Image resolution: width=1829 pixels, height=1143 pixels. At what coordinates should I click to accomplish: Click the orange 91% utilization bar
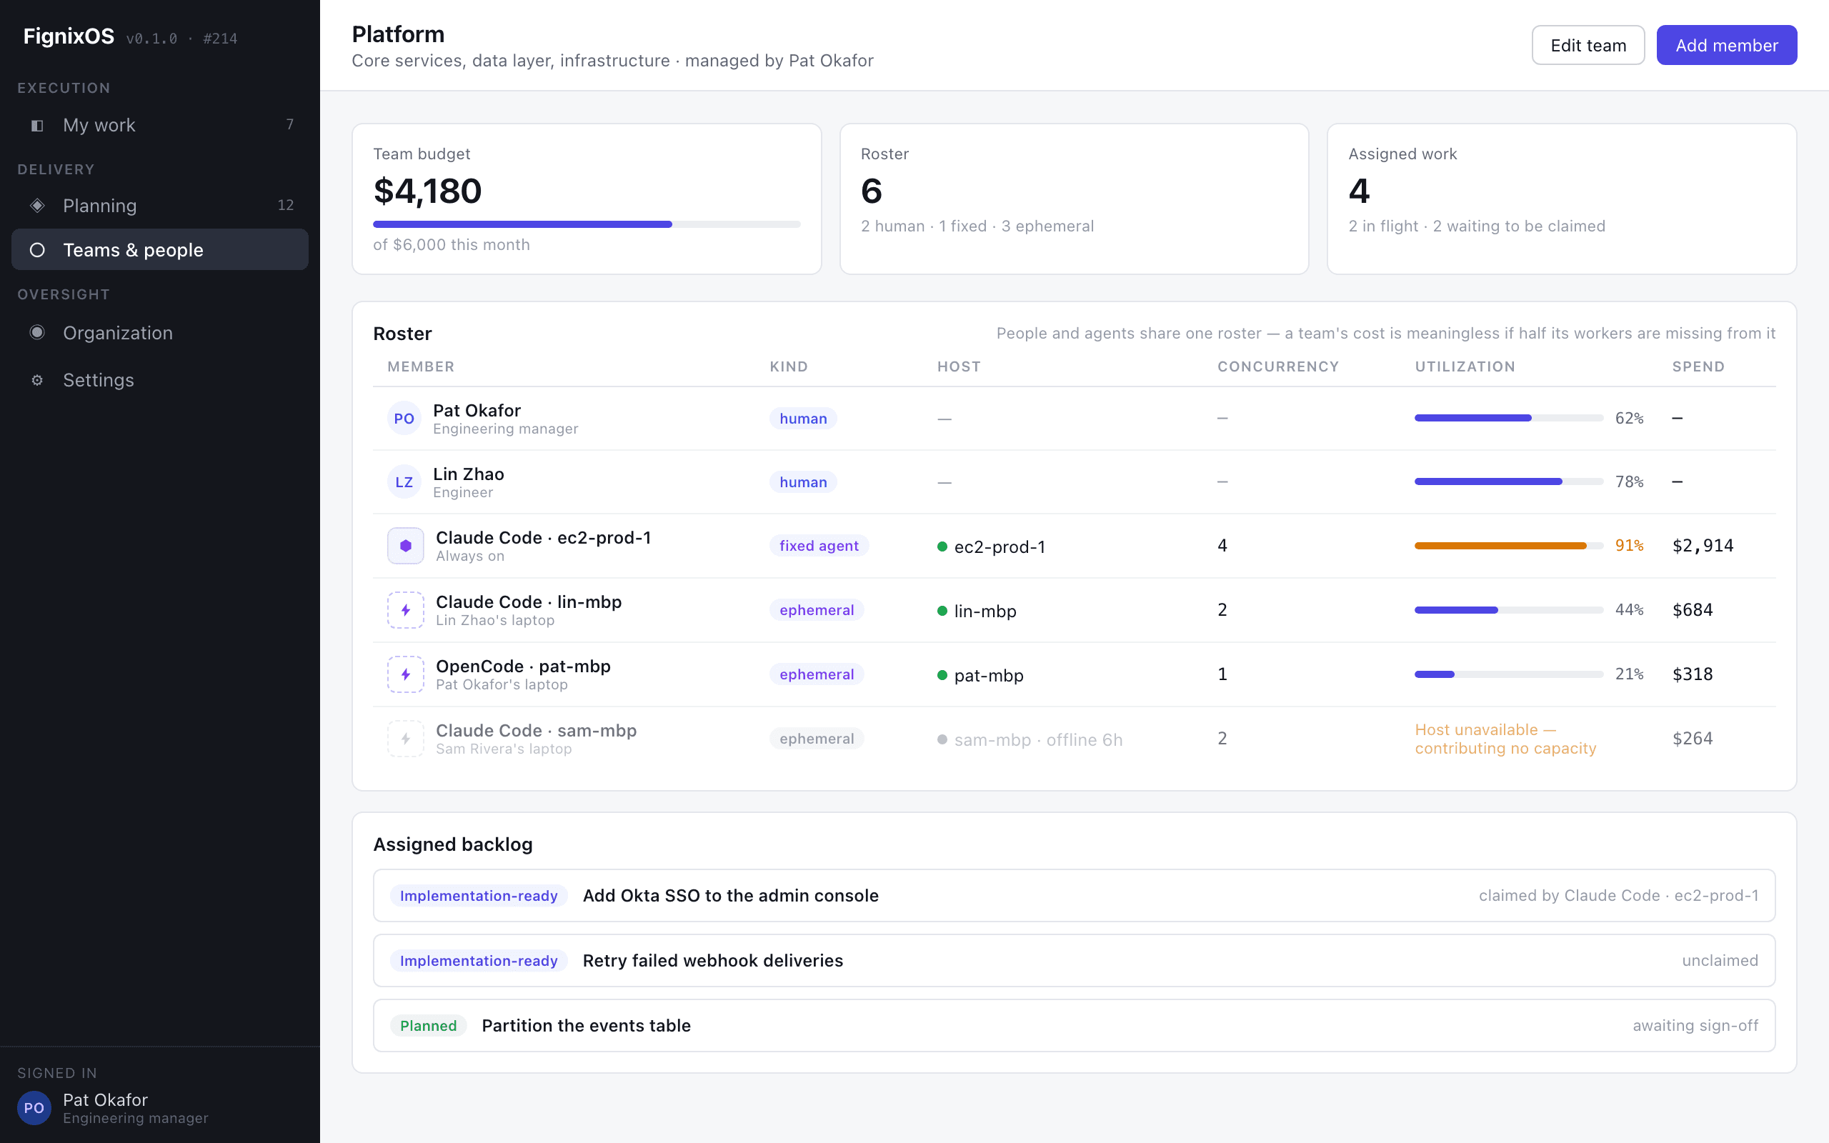(x=1508, y=546)
